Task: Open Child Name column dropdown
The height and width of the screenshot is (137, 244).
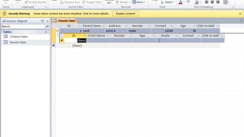Action: tap(108, 36)
